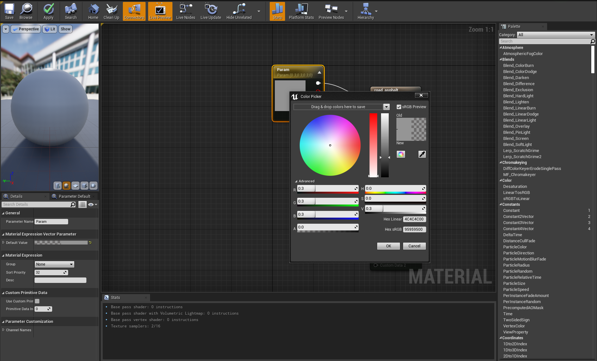This screenshot has height=361, width=597.
Task: Select cylinder preview mesh icon
Action: coord(58,186)
